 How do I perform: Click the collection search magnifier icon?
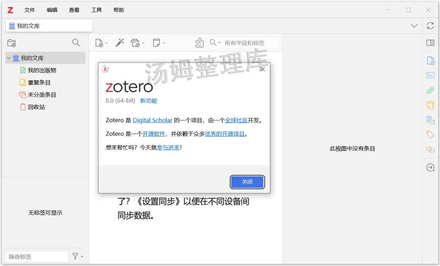(x=76, y=43)
